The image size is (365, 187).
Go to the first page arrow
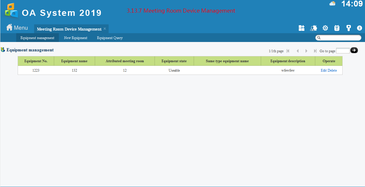pyautogui.click(x=288, y=51)
